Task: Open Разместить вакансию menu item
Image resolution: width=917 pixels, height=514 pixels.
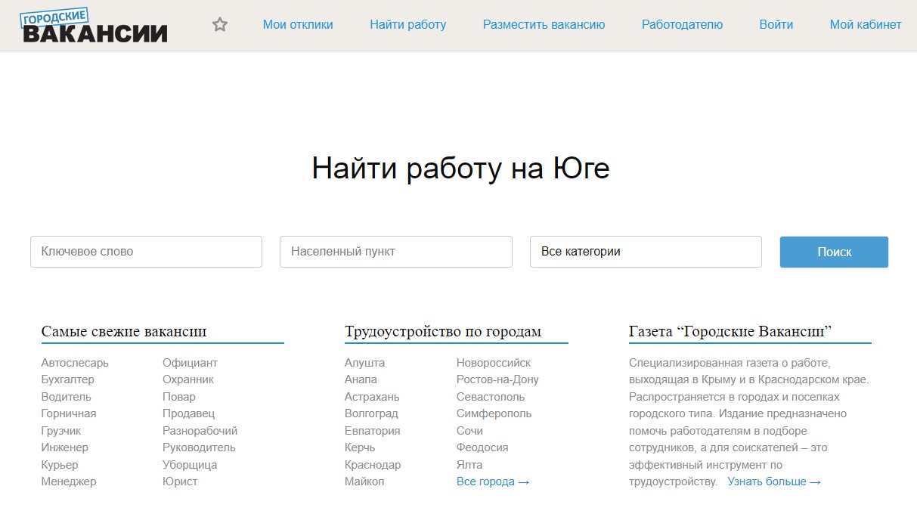Action: [544, 24]
